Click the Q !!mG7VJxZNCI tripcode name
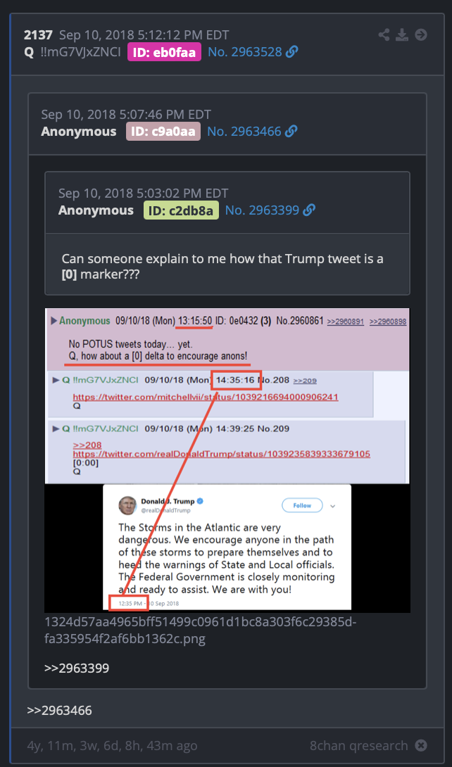Viewport: 452px width, 767px height. 73,52
